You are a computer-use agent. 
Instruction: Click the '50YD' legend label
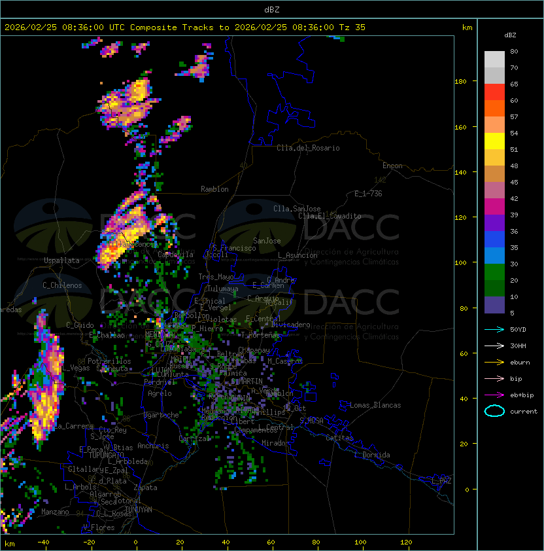pyautogui.click(x=518, y=330)
